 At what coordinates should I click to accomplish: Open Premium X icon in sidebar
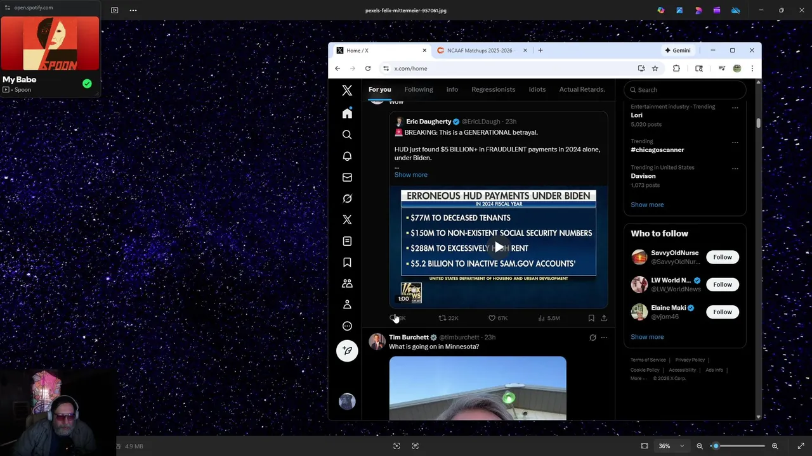[x=347, y=220]
